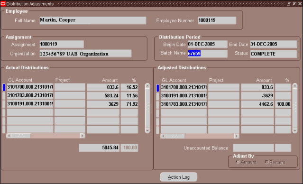Click the Actual Distributions scroll right arrow
The height and width of the screenshot is (184, 303).
coord(83,136)
